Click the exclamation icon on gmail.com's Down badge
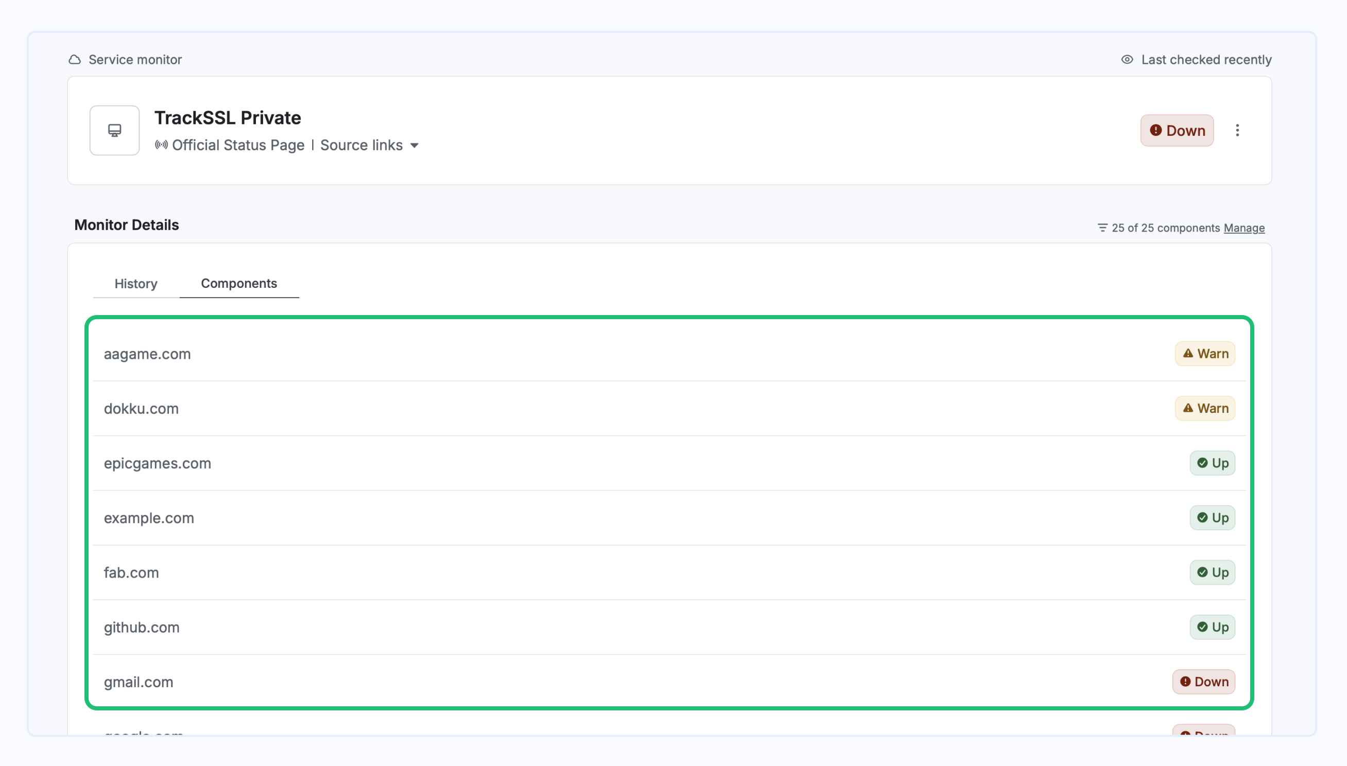The height and width of the screenshot is (766, 1347). tap(1184, 681)
